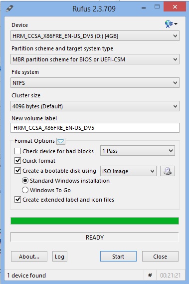
Task: Minimize the Rufus window
Action: (144, 8)
